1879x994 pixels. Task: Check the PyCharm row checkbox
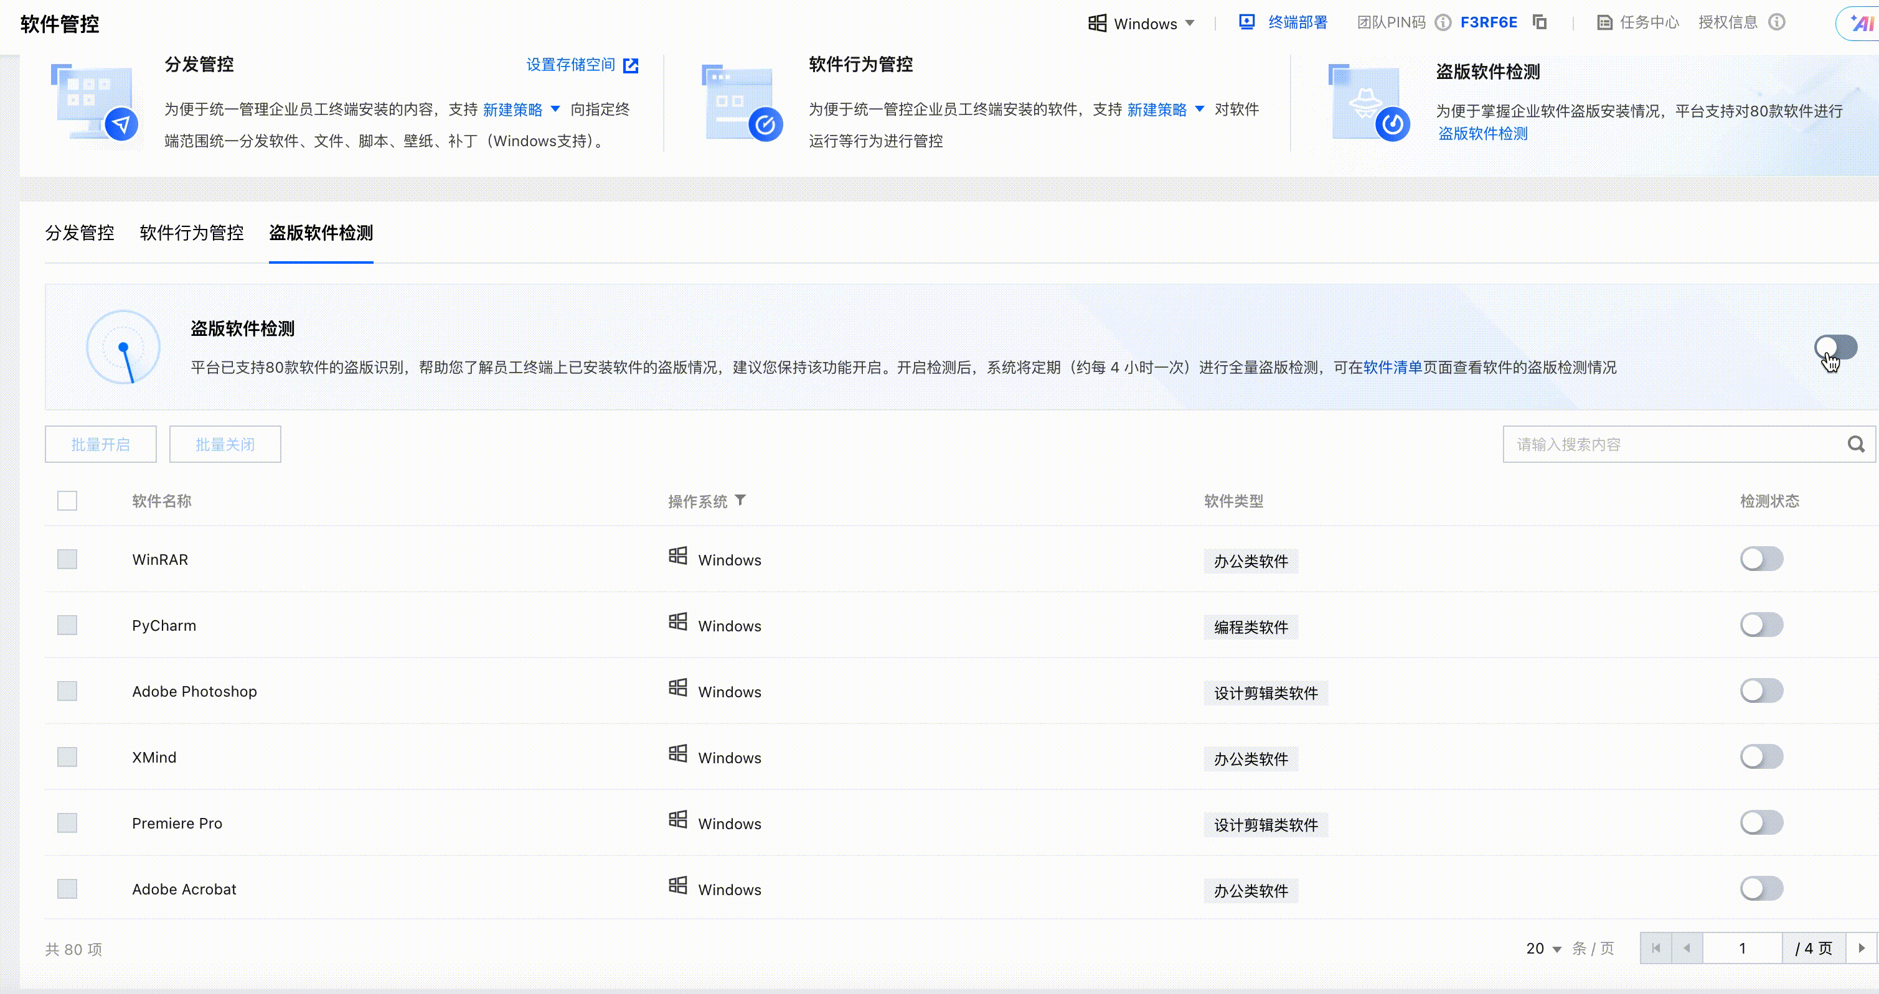coord(67,625)
